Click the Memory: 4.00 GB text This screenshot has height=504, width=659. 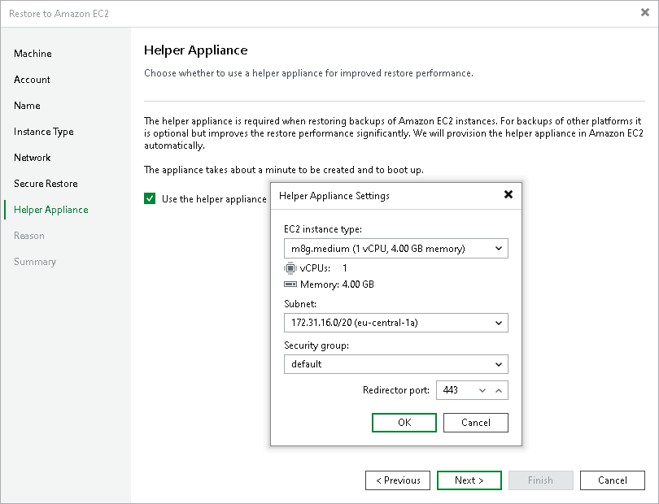[x=337, y=285]
